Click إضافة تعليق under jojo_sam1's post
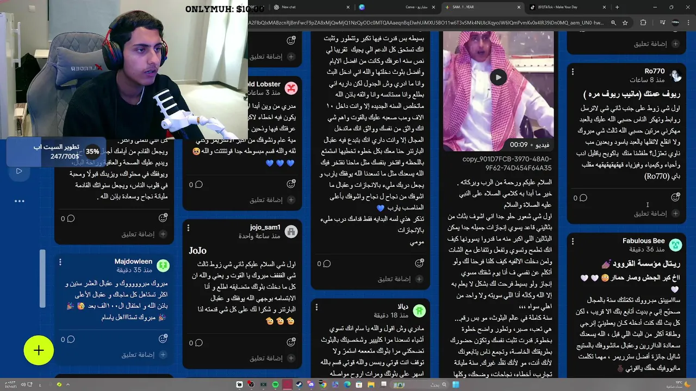Image resolution: width=696 pixels, height=391 pixels. 266,358
